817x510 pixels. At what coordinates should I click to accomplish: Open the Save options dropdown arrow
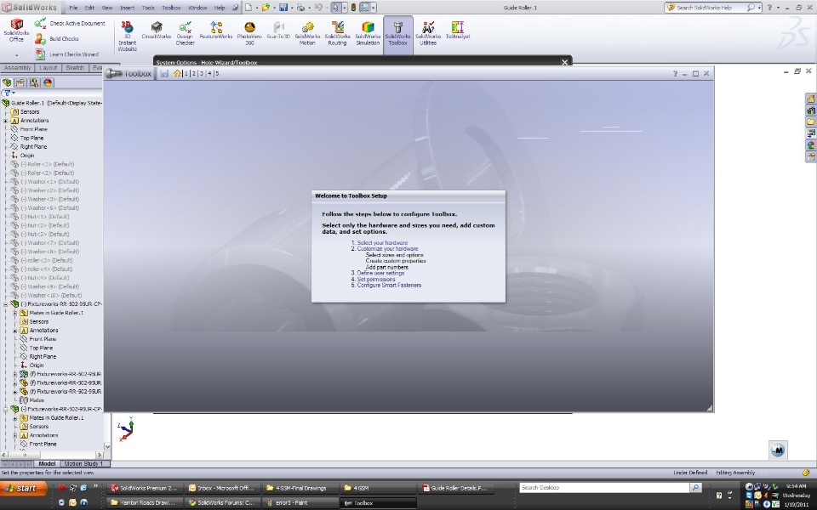pyautogui.click(x=290, y=8)
